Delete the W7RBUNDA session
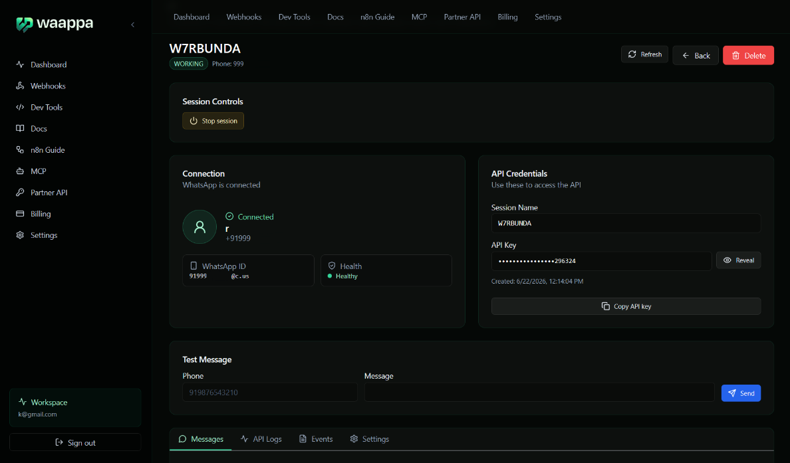The height and width of the screenshot is (463, 790). click(x=748, y=55)
